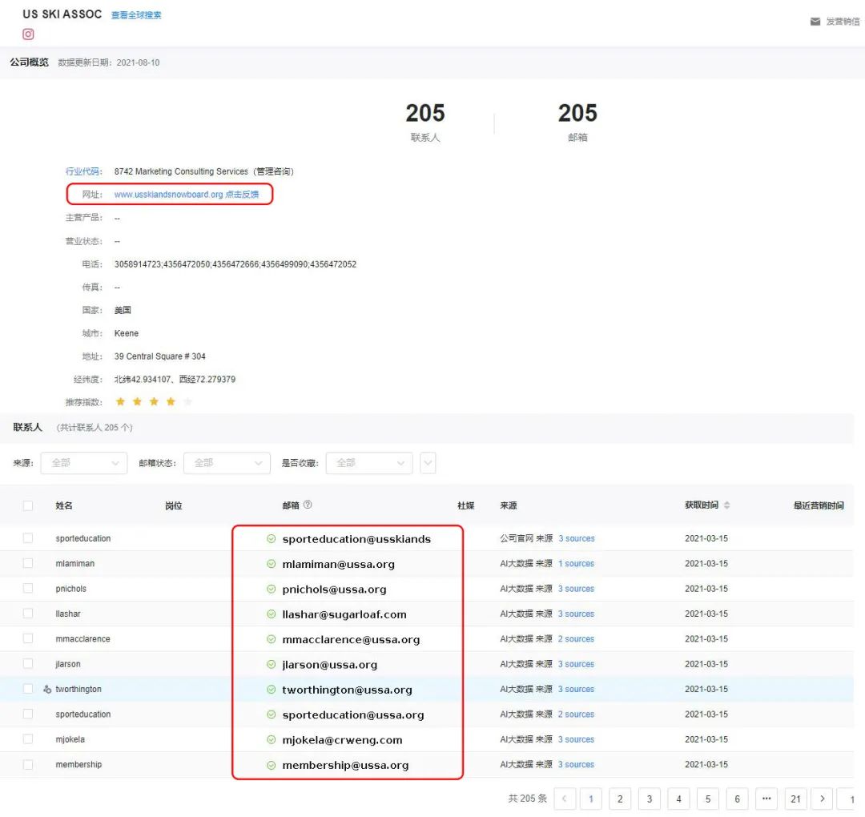Go to page 4 of contacts
The height and width of the screenshot is (817, 865).
click(678, 799)
